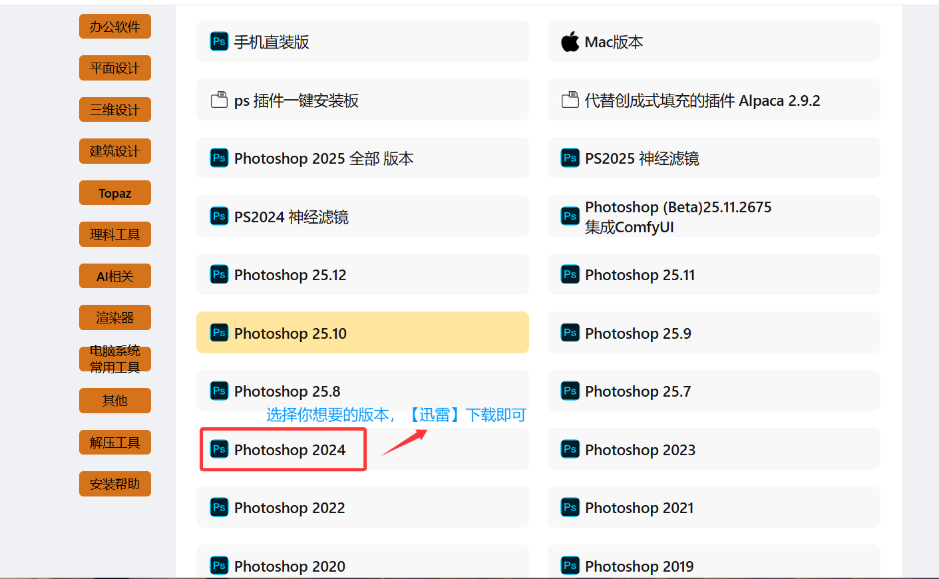Select the Photoshop 2022 download

[363, 507]
